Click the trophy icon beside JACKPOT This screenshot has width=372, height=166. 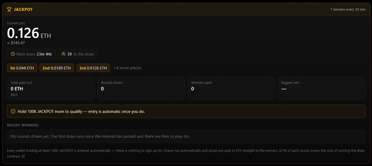pyautogui.click(x=9, y=9)
